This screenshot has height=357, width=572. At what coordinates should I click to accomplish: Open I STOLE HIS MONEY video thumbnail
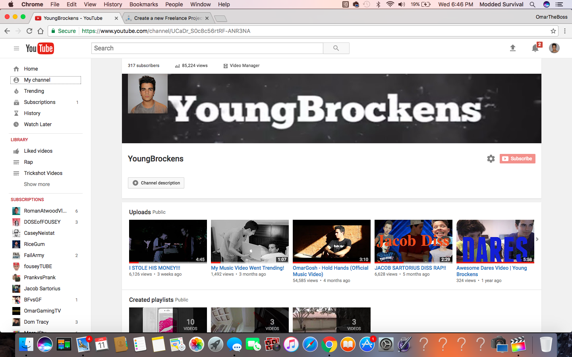pos(168,241)
